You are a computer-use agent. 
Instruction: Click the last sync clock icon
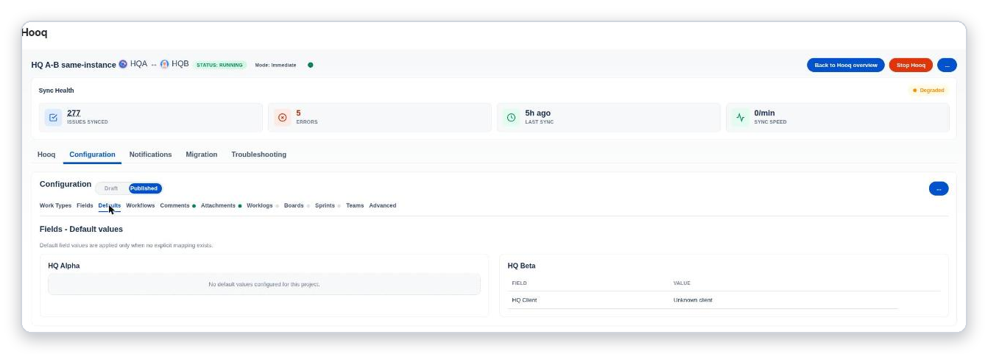tap(511, 117)
